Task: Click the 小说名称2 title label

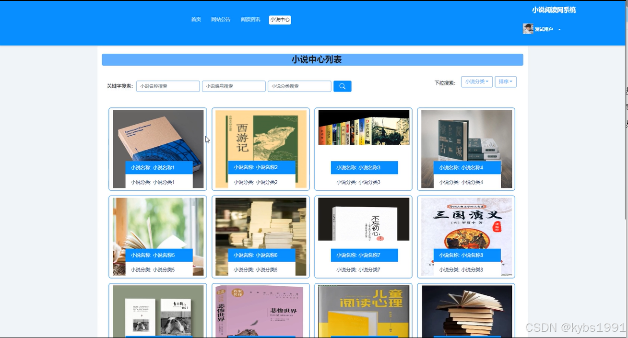Action: click(x=261, y=168)
